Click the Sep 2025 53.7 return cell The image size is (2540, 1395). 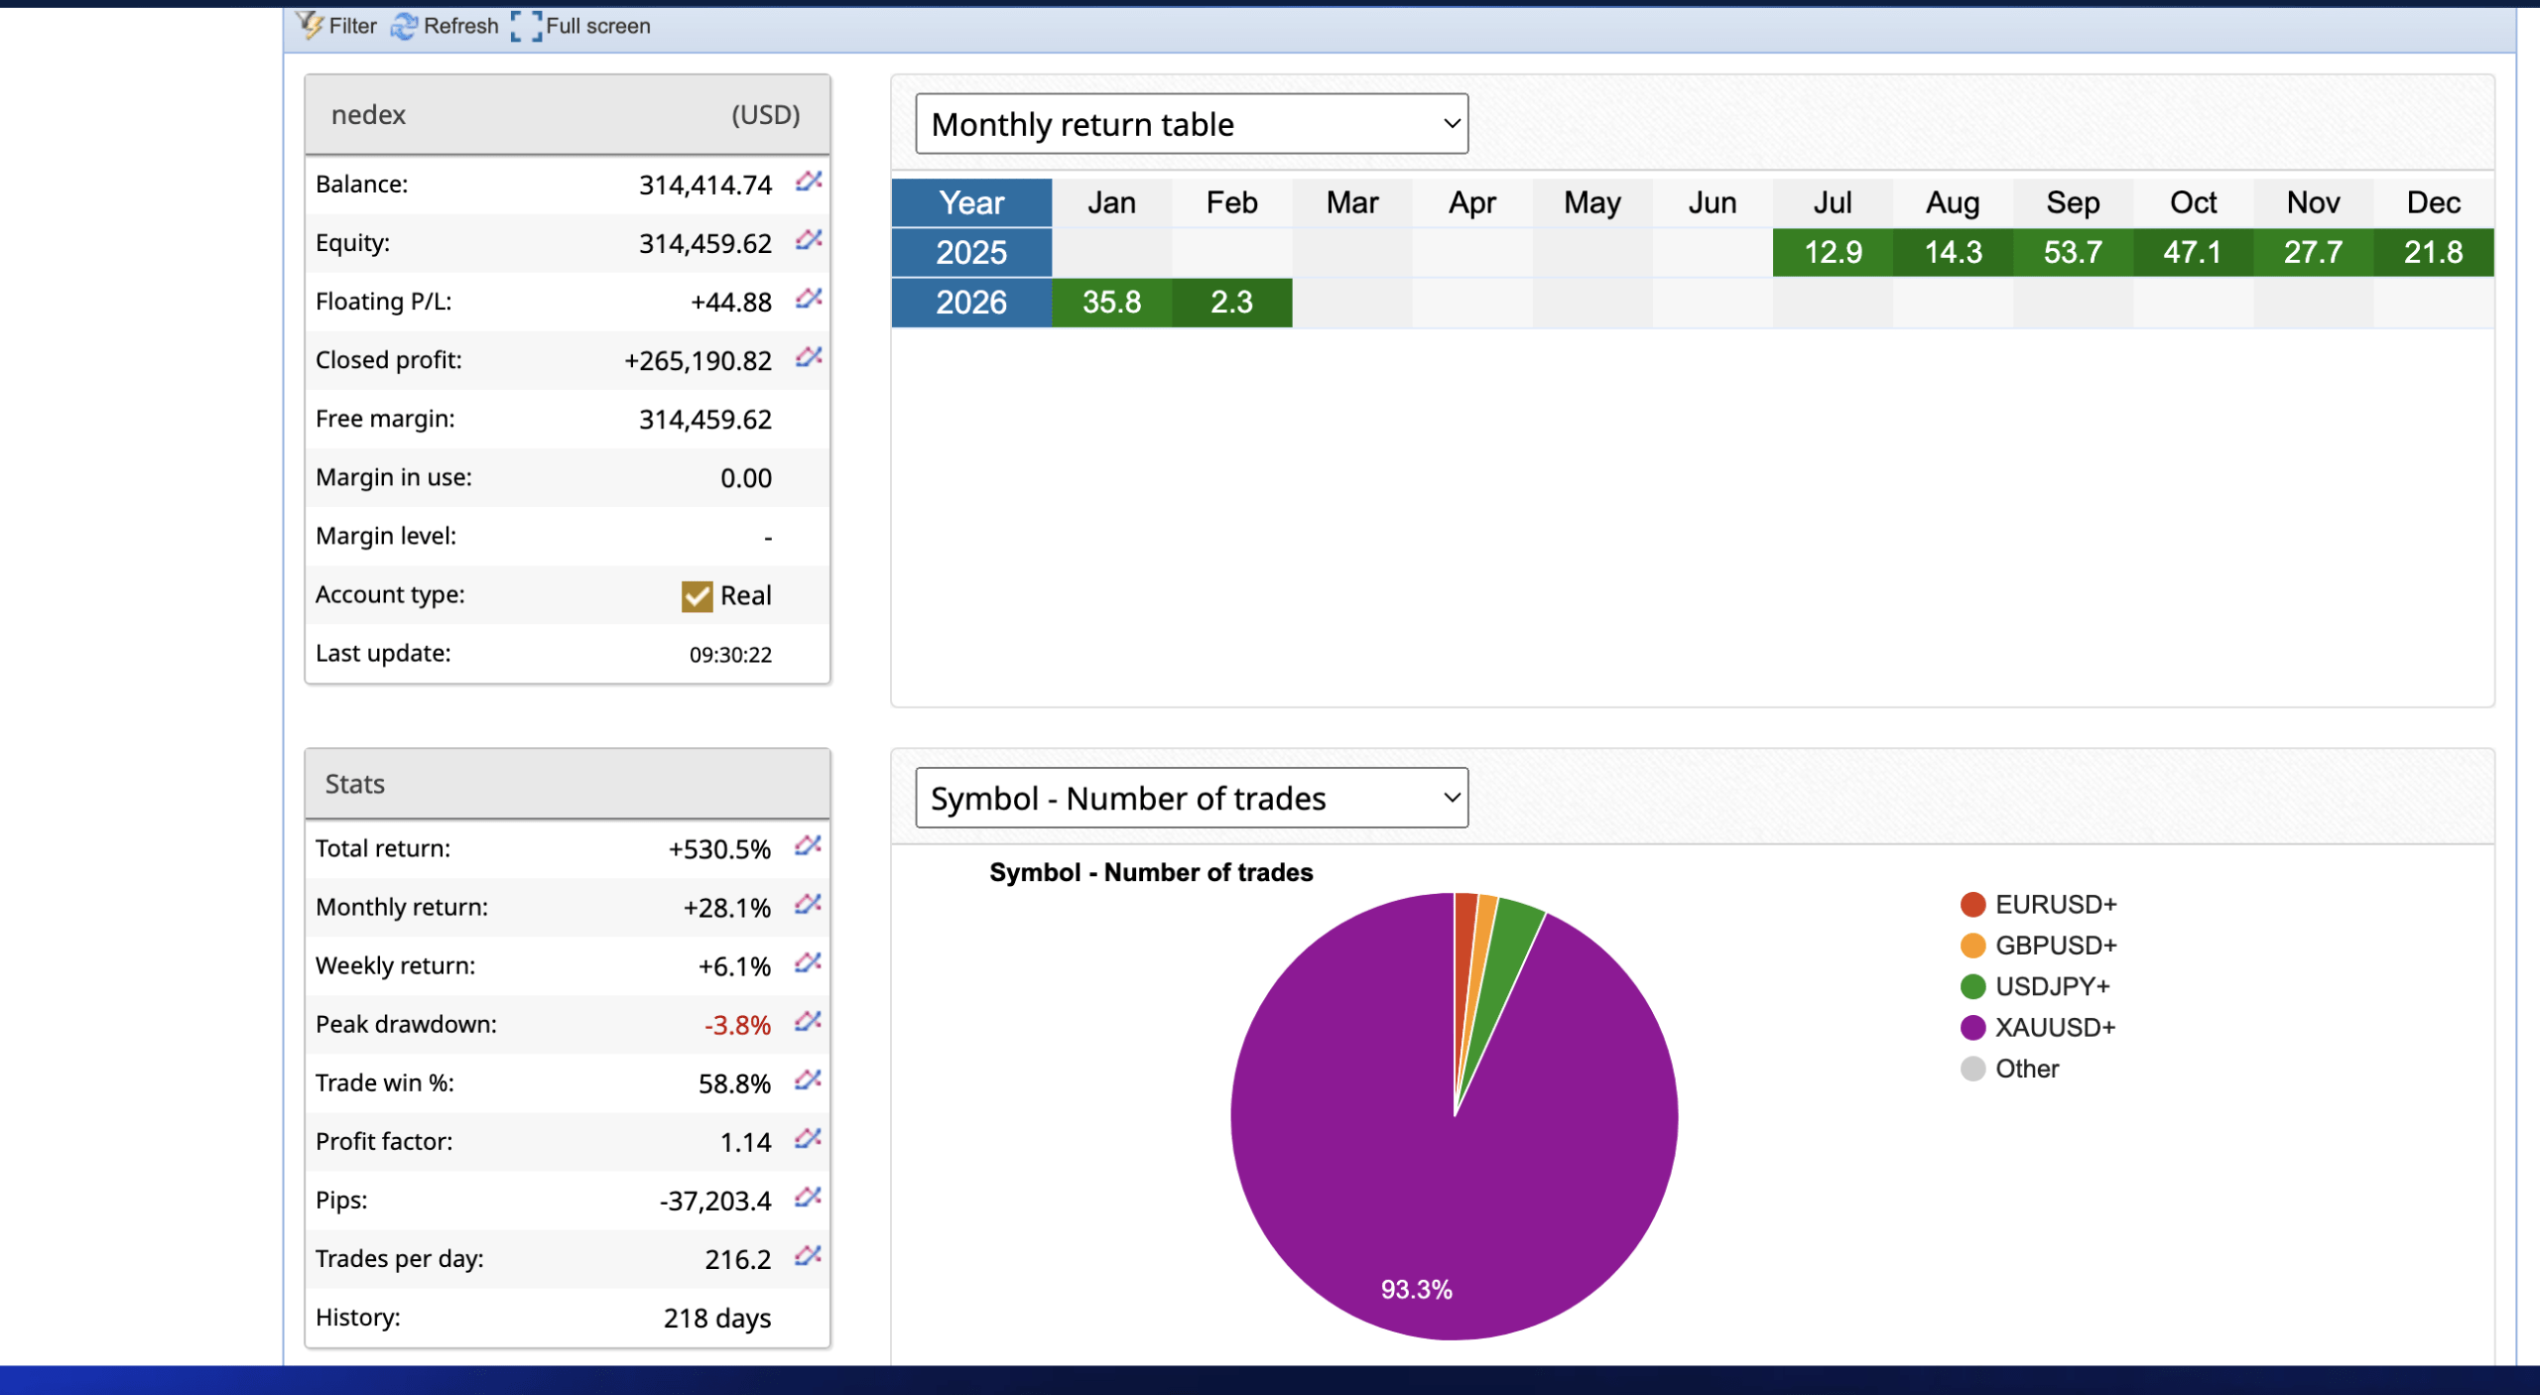tap(2072, 252)
